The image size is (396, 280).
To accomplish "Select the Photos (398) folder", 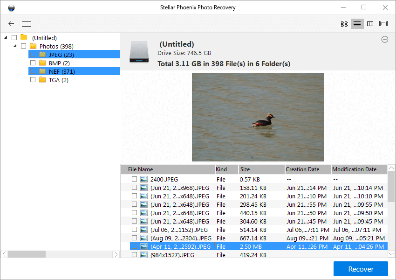I will tap(56, 46).
